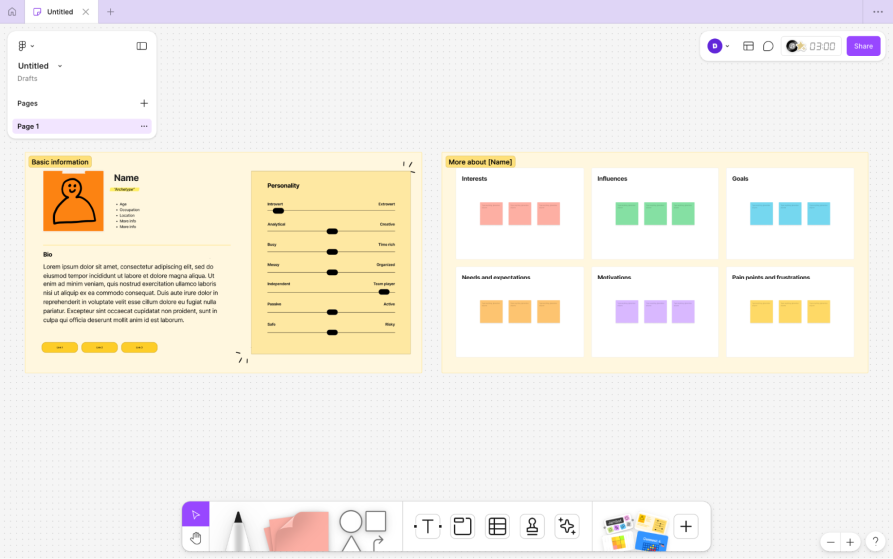
Task: Start the 03:00 timer widget
Action: pyautogui.click(x=811, y=46)
